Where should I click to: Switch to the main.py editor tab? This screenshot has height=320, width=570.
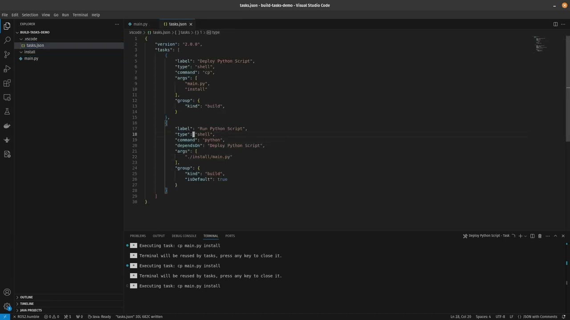[140, 24]
